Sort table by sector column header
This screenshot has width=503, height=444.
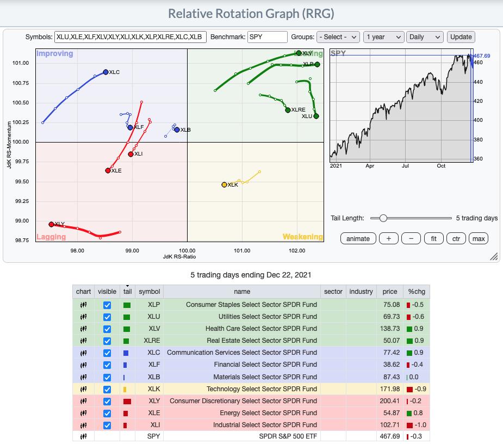333,292
